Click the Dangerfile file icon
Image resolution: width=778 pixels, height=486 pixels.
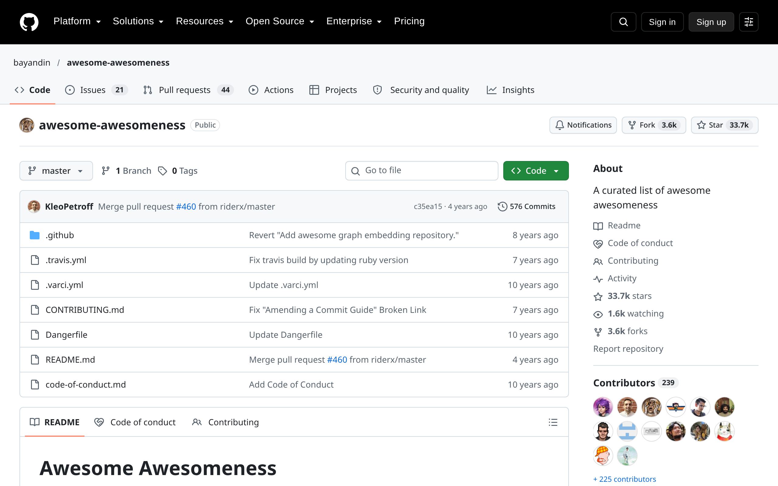[35, 335]
